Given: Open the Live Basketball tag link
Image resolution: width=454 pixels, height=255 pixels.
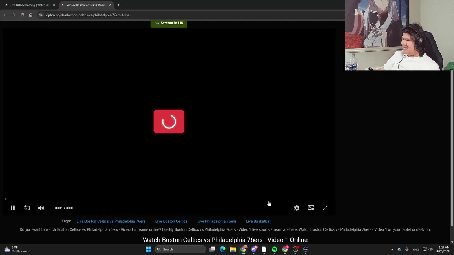Looking at the screenshot, I should (259, 221).
